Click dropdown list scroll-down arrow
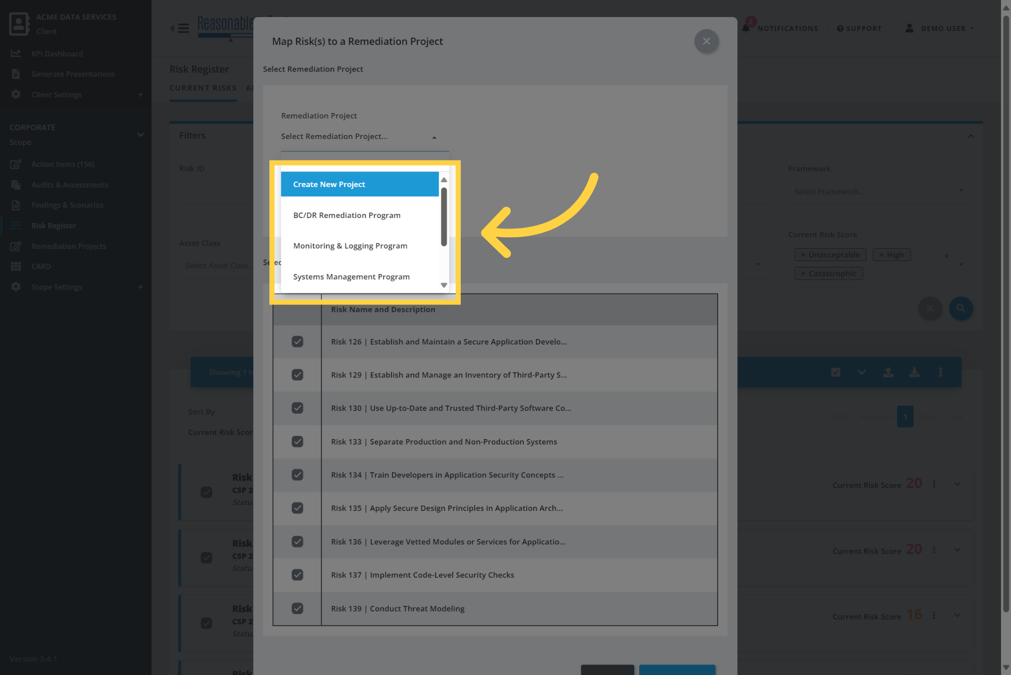 (444, 285)
